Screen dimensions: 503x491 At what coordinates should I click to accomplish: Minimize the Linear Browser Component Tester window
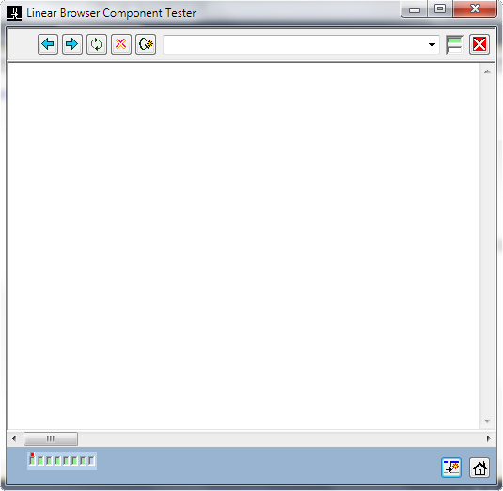[414, 9]
